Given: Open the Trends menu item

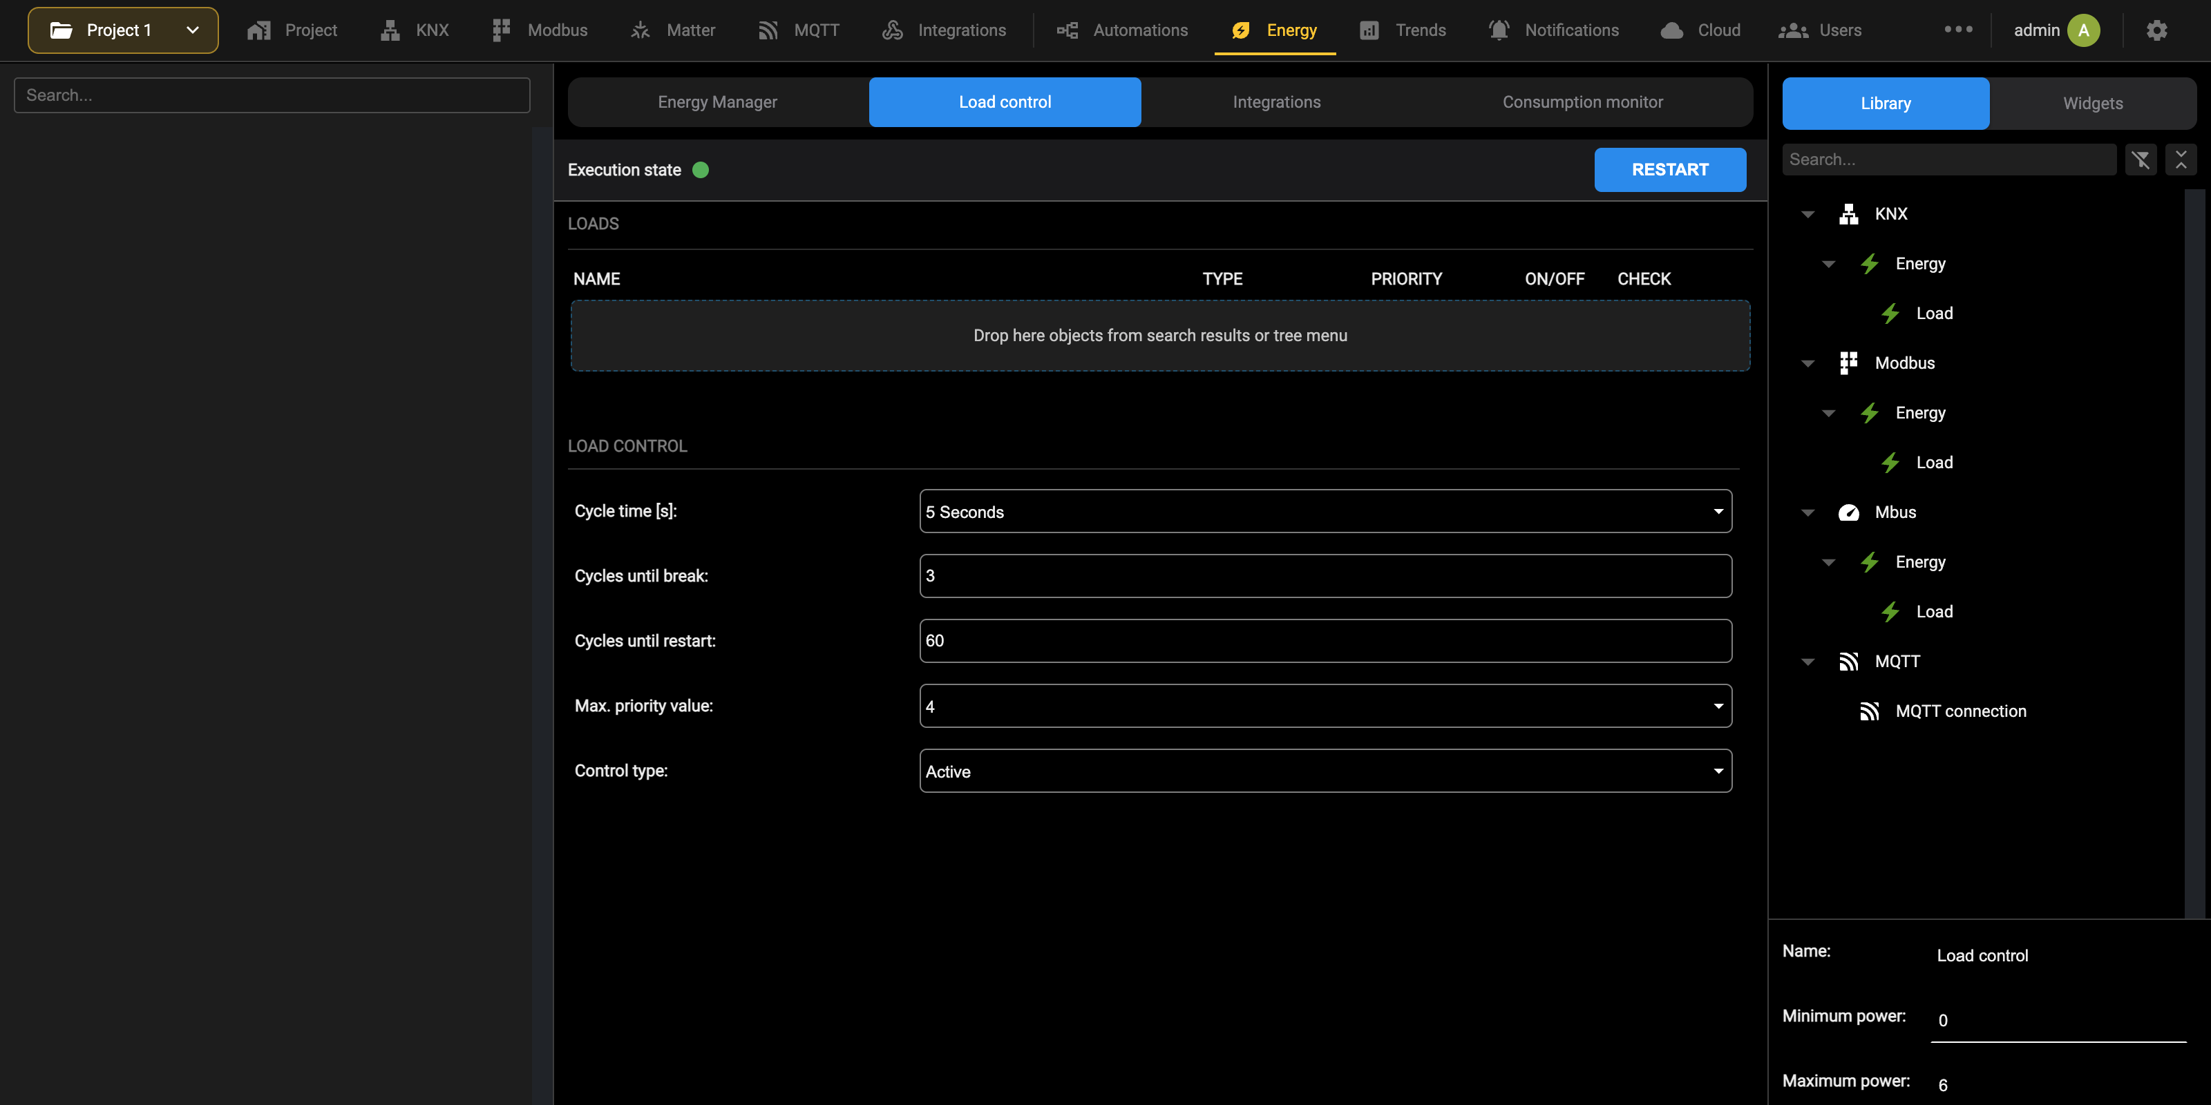Looking at the screenshot, I should click(x=1403, y=30).
